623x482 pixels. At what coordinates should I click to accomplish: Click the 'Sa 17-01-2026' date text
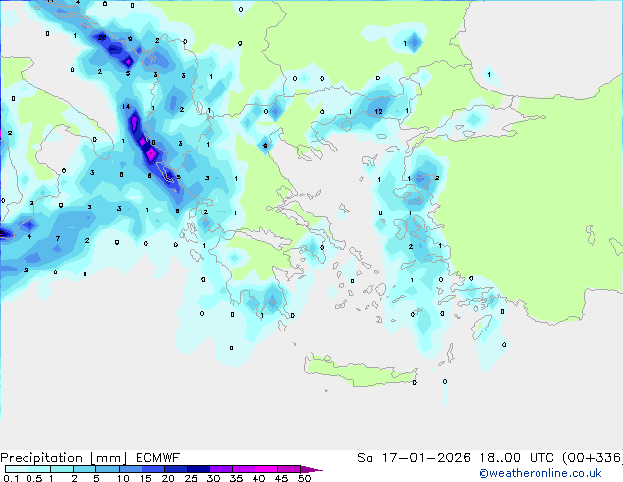pos(414,458)
